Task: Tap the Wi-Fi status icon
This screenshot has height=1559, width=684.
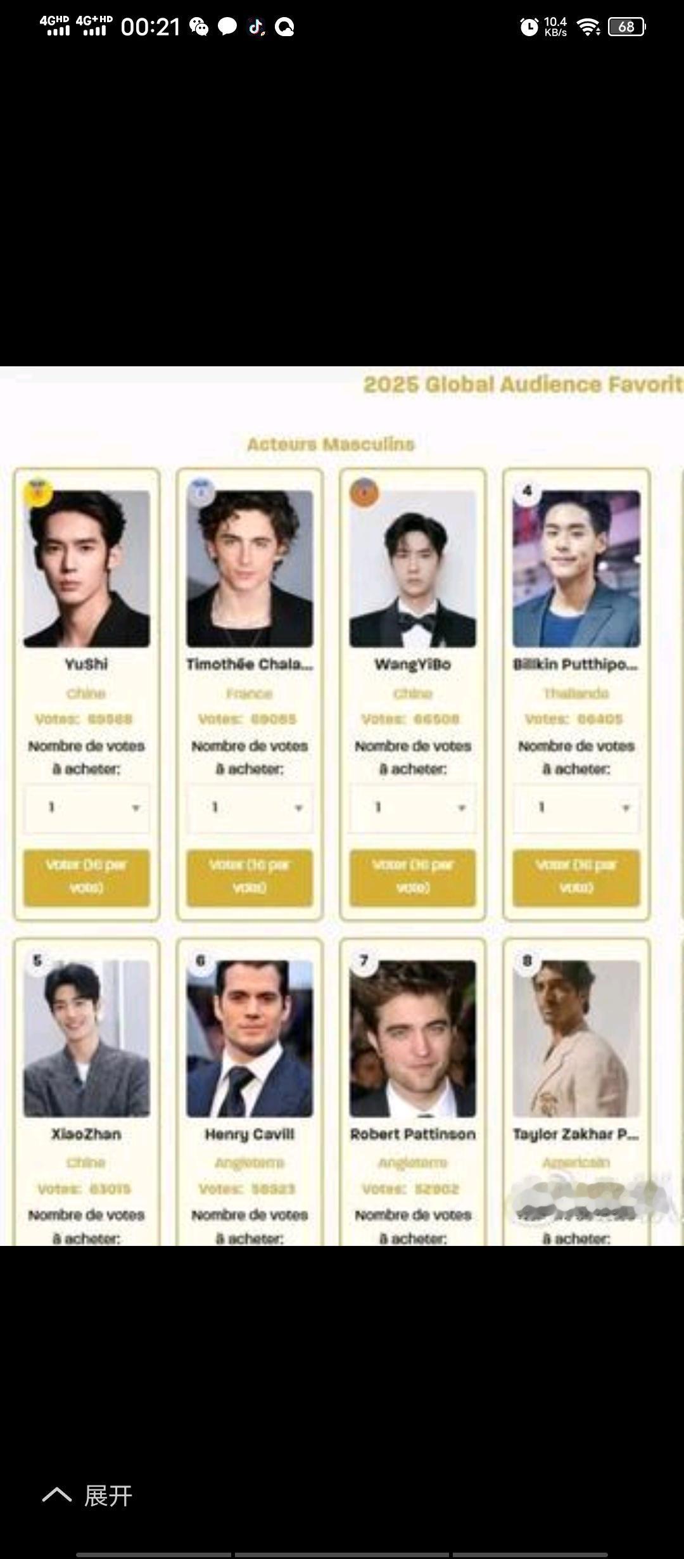Action: 589,27
